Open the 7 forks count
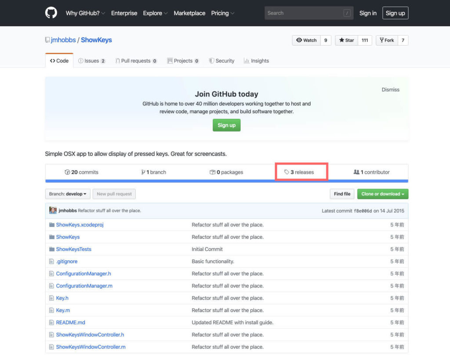Viewport: 450px width, 355px height. tap(403, 40)
